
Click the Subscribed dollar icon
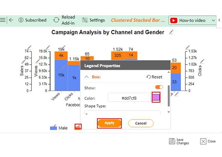21,20
